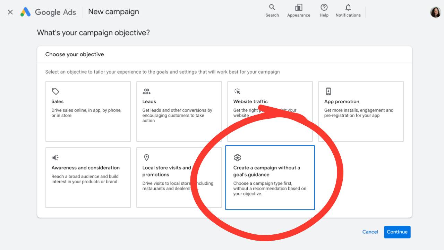Click the Google Ads logo

click(48, 12)
